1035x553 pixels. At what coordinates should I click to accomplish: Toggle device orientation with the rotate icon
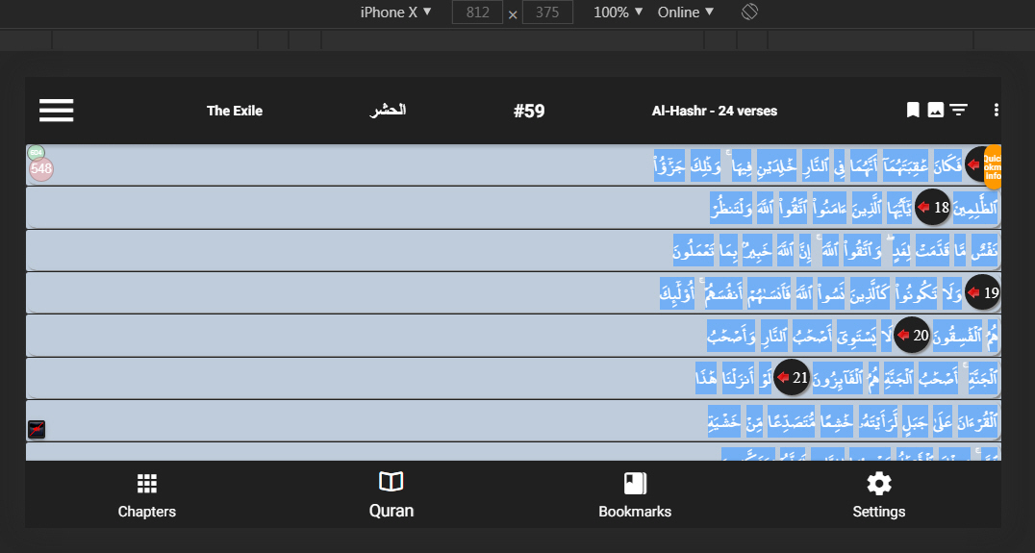click(x=750, y=13)
